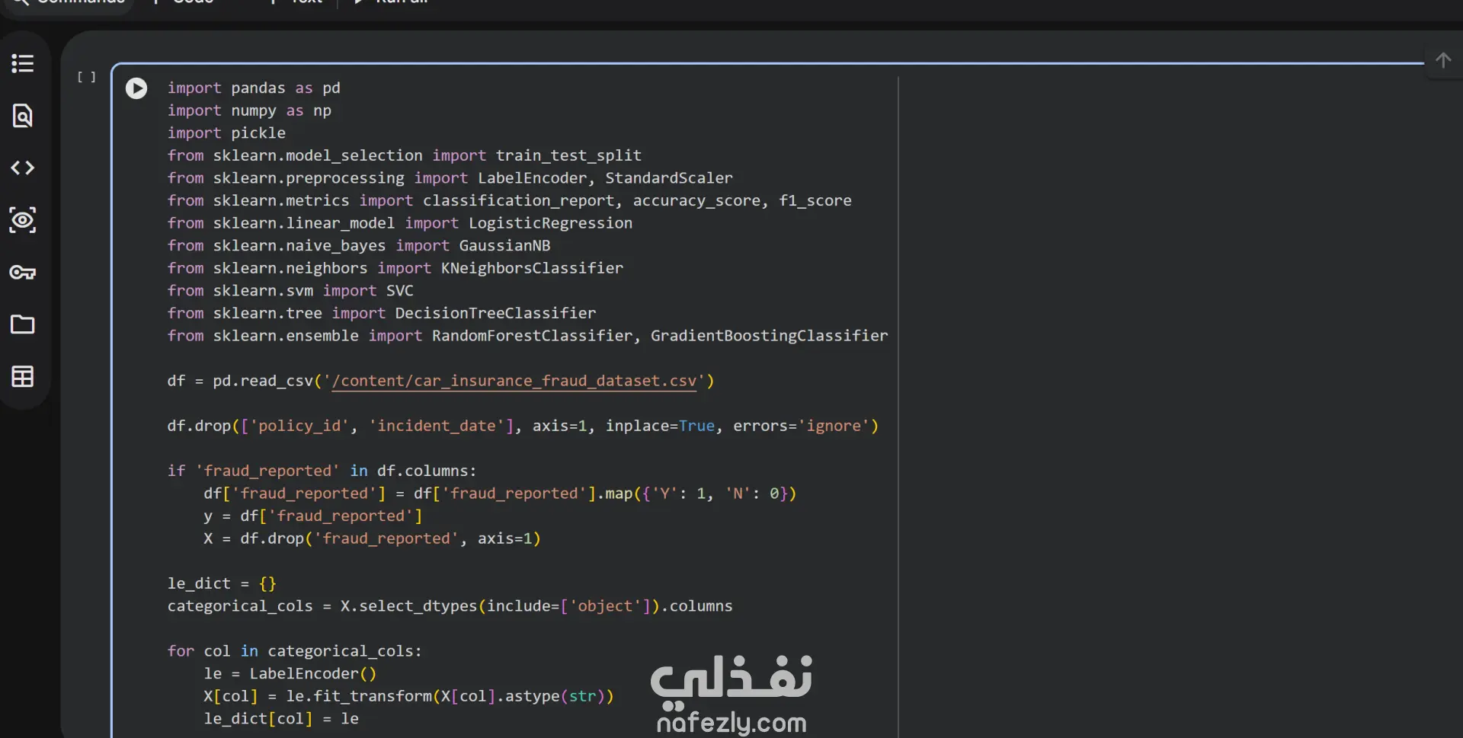Click the move cell up arrow icon
The height and width of the screenshot is (738, 1463).
pos(1443,60)
